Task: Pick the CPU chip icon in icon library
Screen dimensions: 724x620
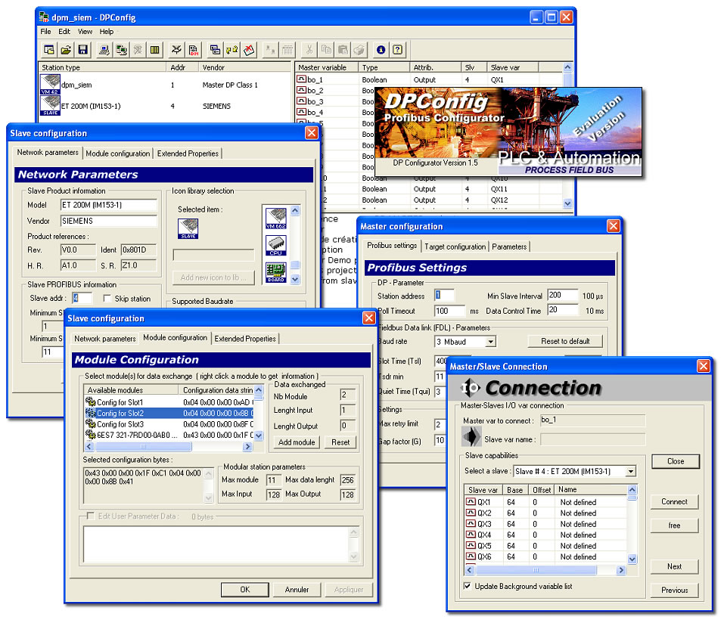Action: coord(276,246)
